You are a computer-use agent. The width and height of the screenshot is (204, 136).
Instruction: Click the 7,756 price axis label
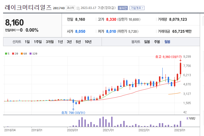(187, 66)
